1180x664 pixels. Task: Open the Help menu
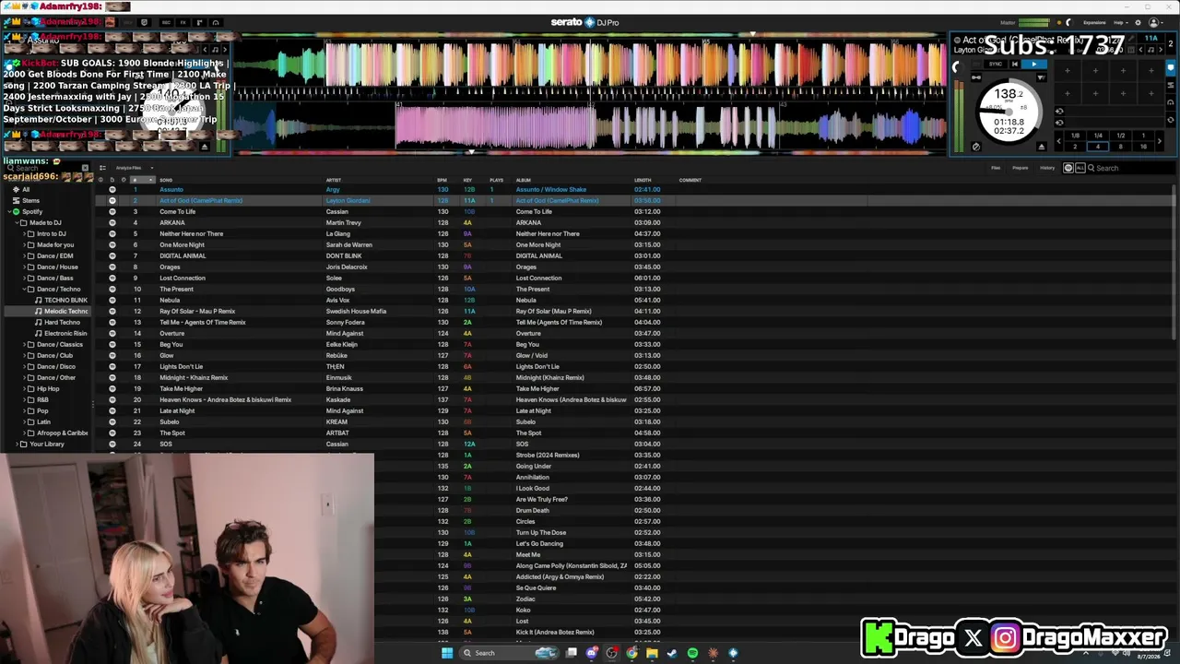[x=1119, y=22]
